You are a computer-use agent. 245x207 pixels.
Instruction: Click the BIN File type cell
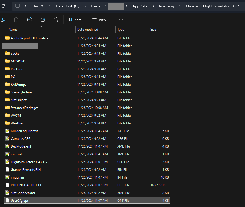[123, 170]
